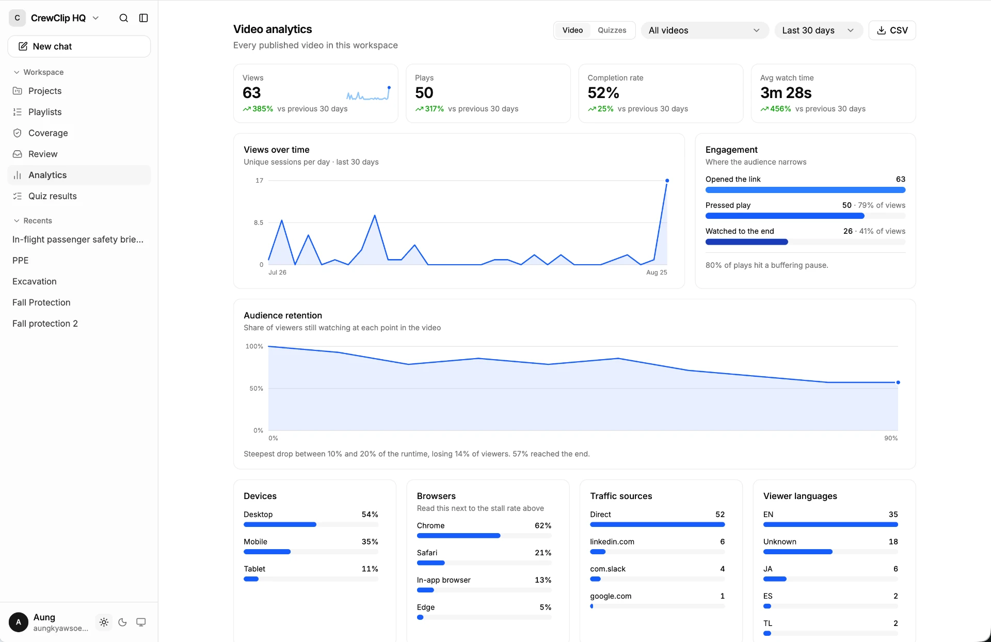The width and height of the screenshot is (991, 642).
Task: Open Playlists from the sidebar
Action: (x=79, y=112)
